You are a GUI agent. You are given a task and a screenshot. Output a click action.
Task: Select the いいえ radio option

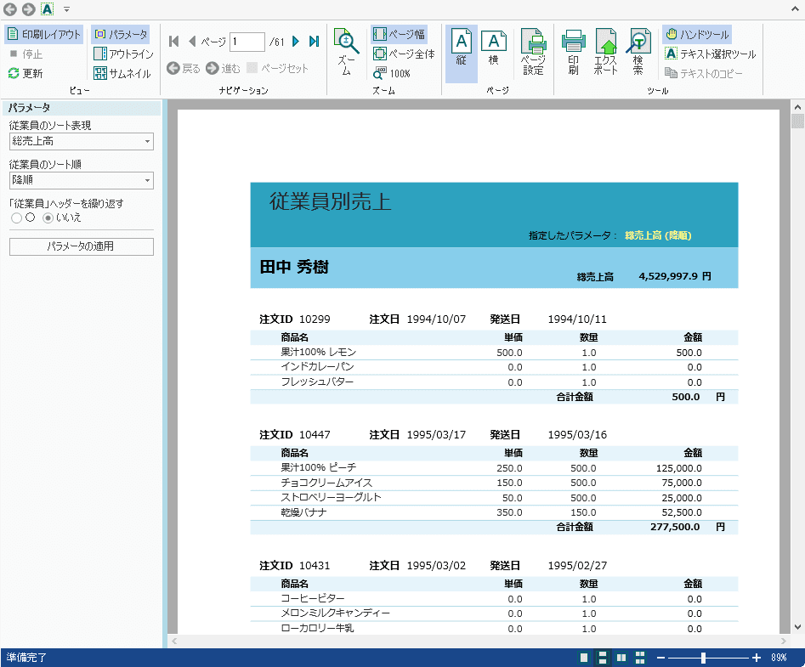click(x=48, y=218)
